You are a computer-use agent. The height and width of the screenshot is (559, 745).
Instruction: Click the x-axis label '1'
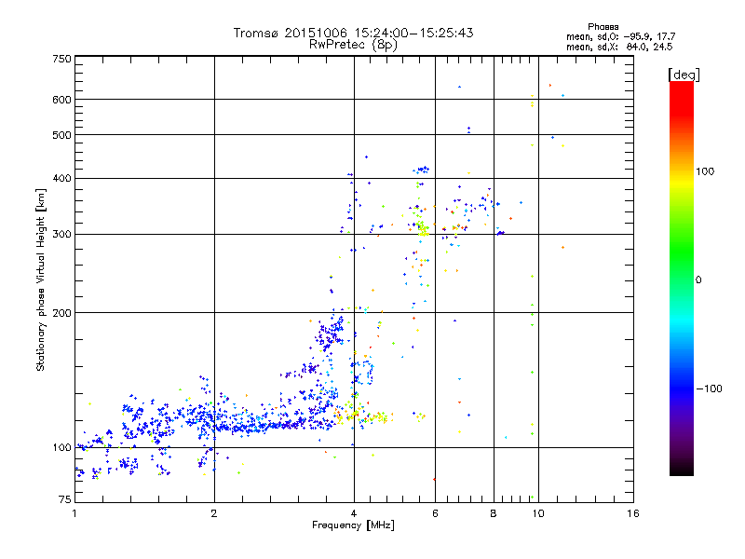tap(74, 513)
